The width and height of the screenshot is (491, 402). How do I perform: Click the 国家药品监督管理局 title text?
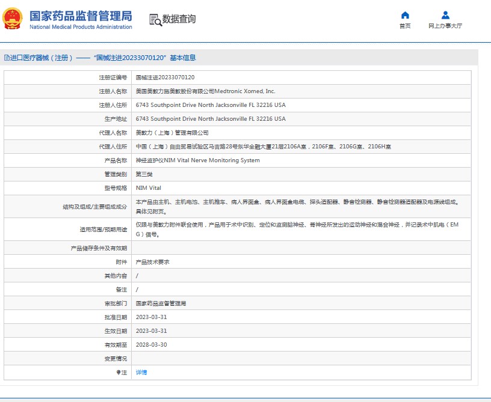81,16
